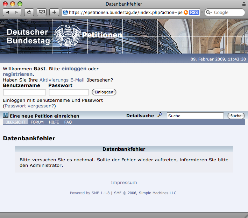Click the Detailsuche magnifying glass icon

160,115
